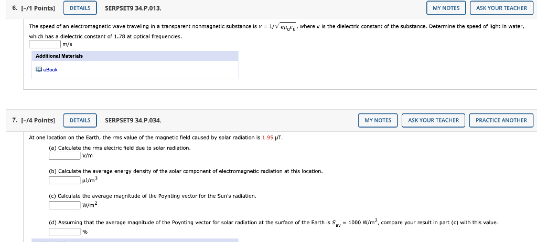
Task: Click the red 1.95 randomized value
Action: (x=267, y=138)
